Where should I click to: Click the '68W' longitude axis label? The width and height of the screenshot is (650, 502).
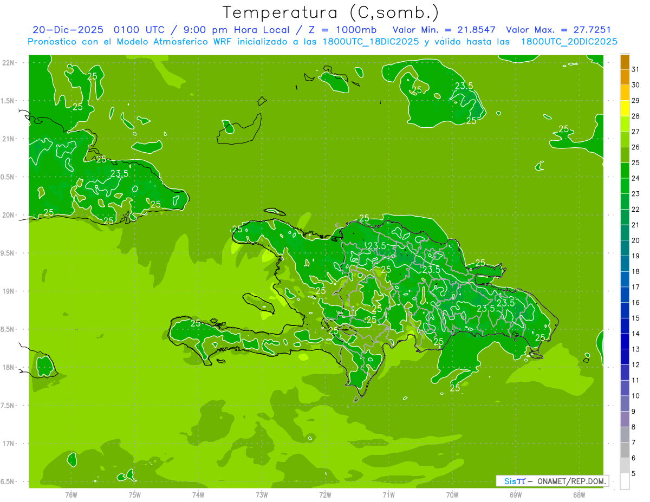pyautogui.click(x=579, y=494)
